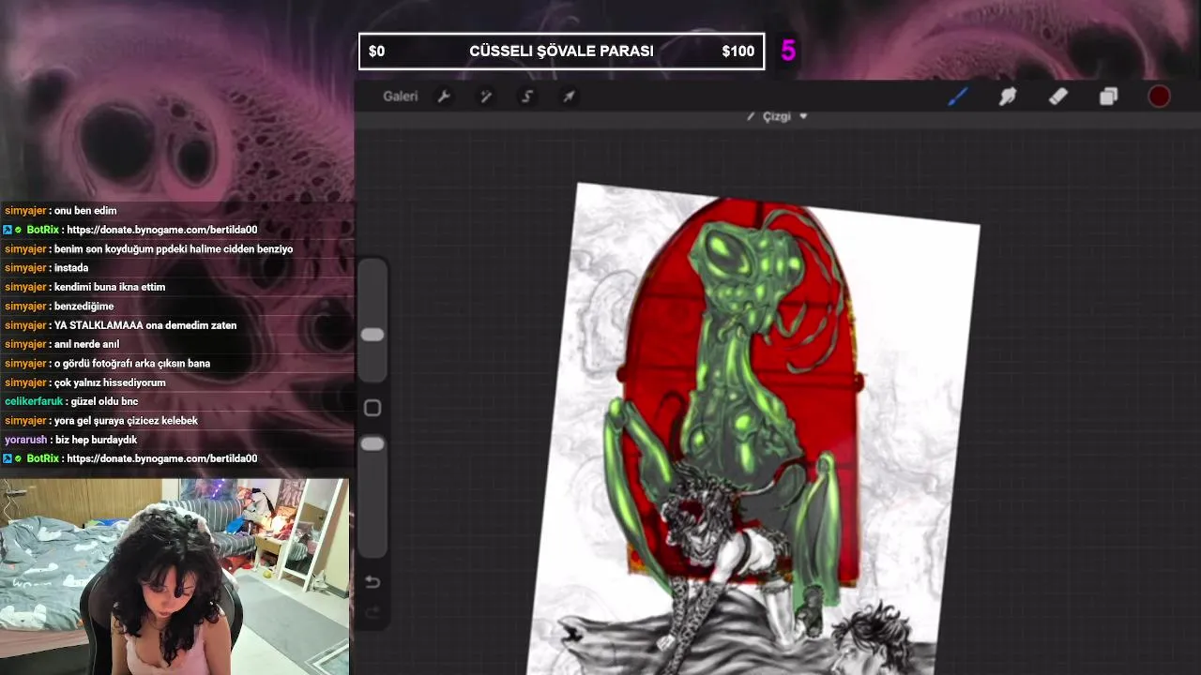
Task: Open first BotRix donate.bynogame.com link
Action: 162,230
